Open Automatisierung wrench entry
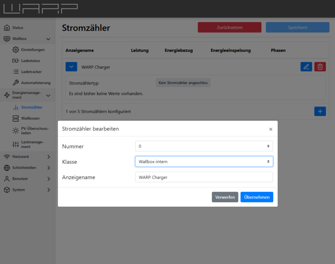The width and height of the screenshot is (335, 264). (36, 83)
